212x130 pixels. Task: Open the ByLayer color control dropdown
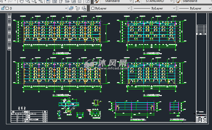129,8
